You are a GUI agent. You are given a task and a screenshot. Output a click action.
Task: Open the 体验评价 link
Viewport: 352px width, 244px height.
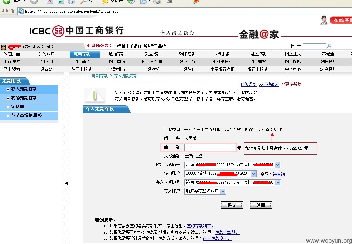(248, 84)
